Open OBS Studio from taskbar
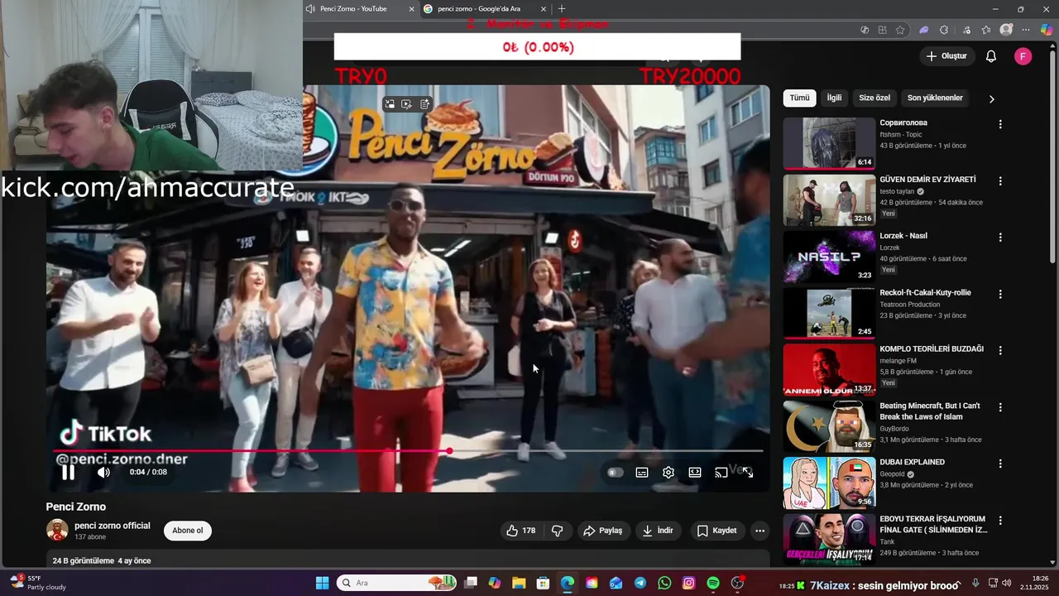Screen dimensions: 1059x596 pyautogui.click(x=738, y=583)
